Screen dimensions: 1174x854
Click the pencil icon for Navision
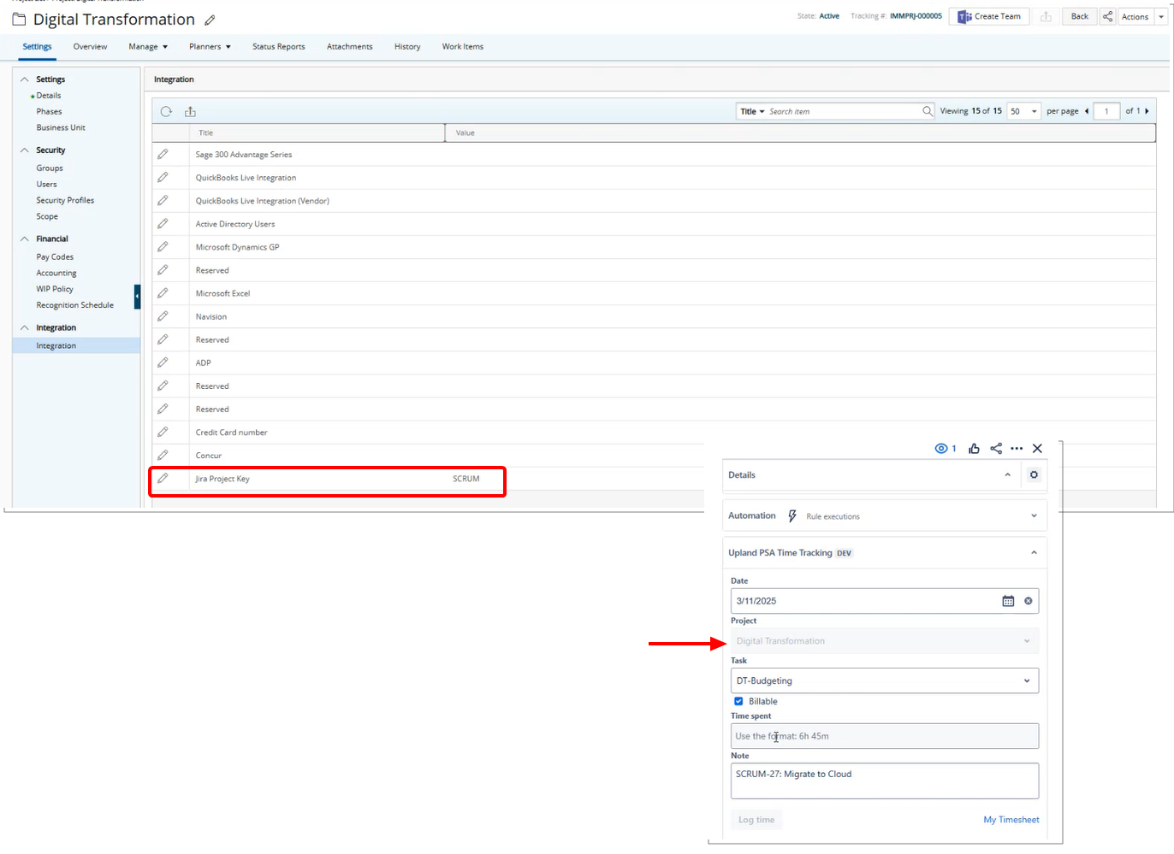(x=163, y=315)
